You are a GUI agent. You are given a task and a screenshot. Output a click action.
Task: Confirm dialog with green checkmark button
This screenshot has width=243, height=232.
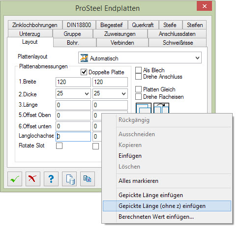(15, 179)
